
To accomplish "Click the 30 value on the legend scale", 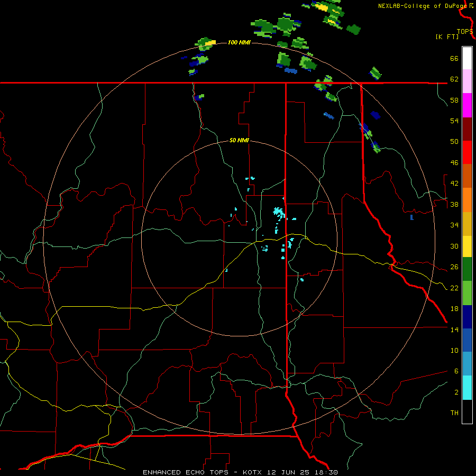I will coord(454,246).
